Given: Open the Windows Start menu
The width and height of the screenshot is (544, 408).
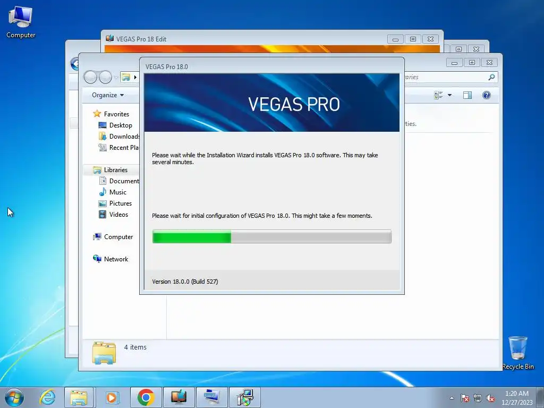Looking at the screenshot, I should (14, 397).
